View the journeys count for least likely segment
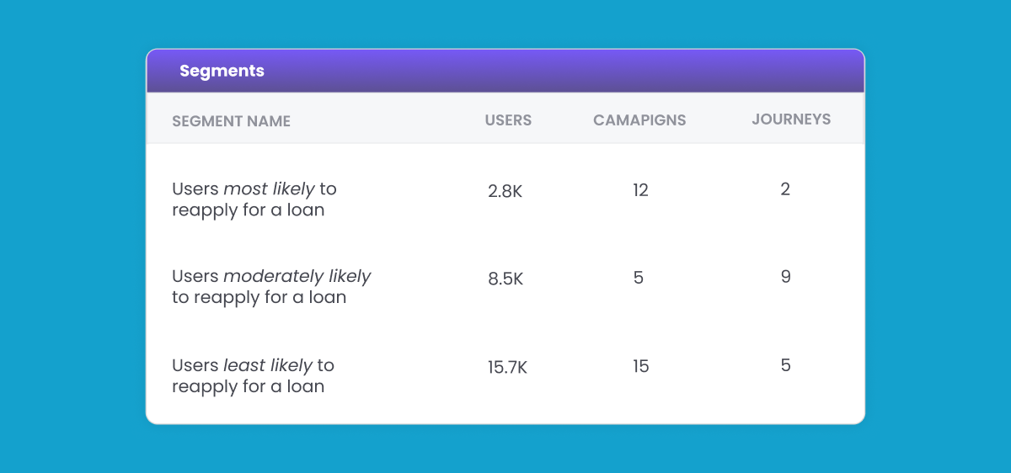The image size is (1011, 473). [785, 365]
